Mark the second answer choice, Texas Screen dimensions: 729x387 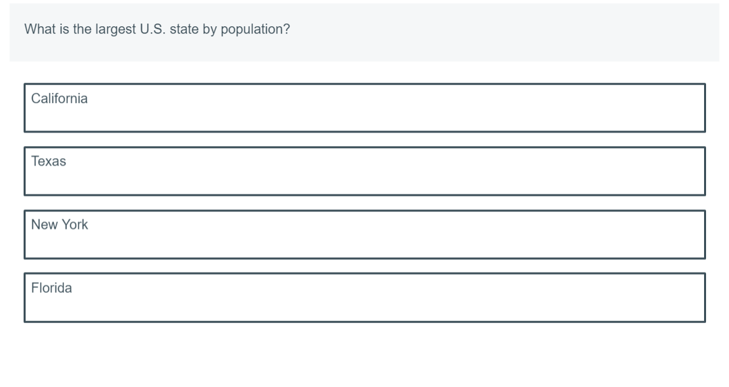point(364,171)
